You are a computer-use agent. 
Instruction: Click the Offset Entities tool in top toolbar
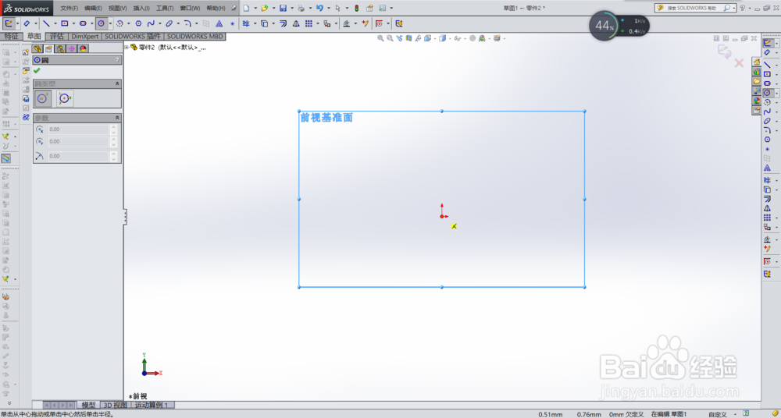pos(284,23)
